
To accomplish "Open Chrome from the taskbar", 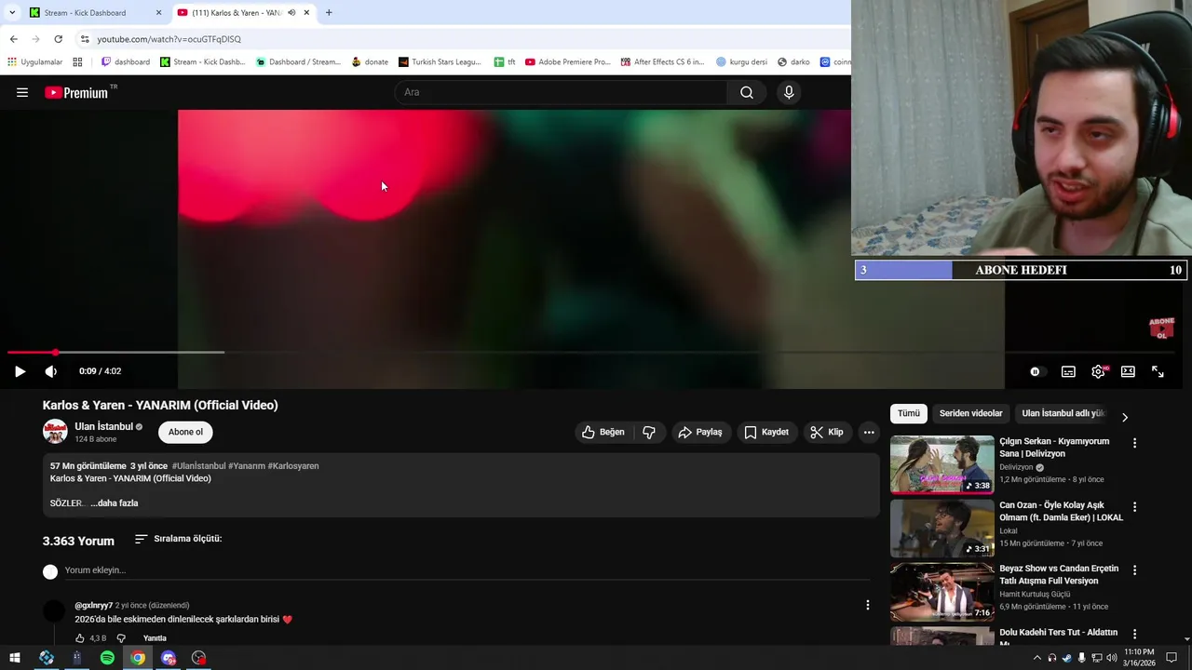I will tap(138, 658).
